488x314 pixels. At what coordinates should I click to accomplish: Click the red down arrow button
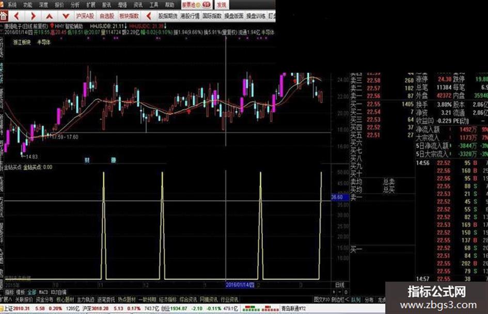coord(66,16)
